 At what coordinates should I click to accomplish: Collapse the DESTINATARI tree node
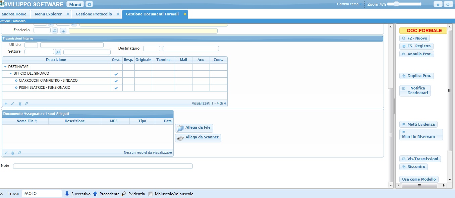[x=5, y=67]
